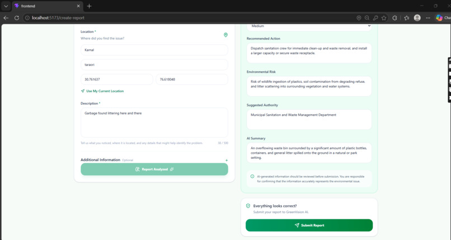Screen dimensions: 451x240
Task: Edit the Recommended Action text box
Action: [x=309, y=53]
